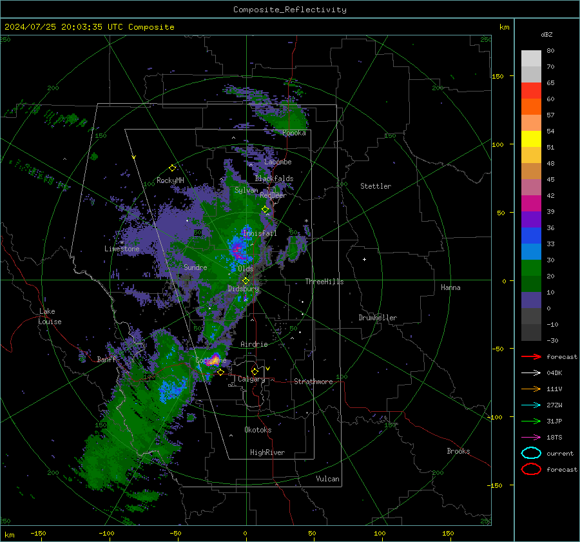Click the Strathmore label

(313, 382)
